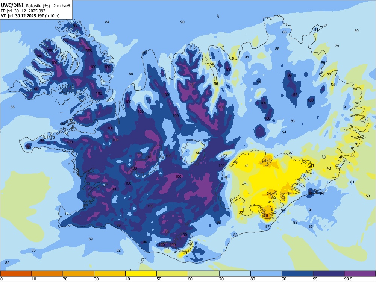
Task: Click the humidity value 97 on the southeast coast
Action: pyautogui.click(x=311, y=193)
